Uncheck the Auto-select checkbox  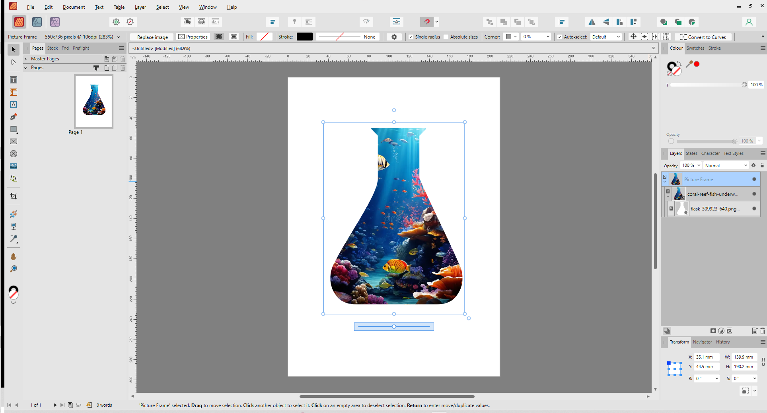click(560, 37)
